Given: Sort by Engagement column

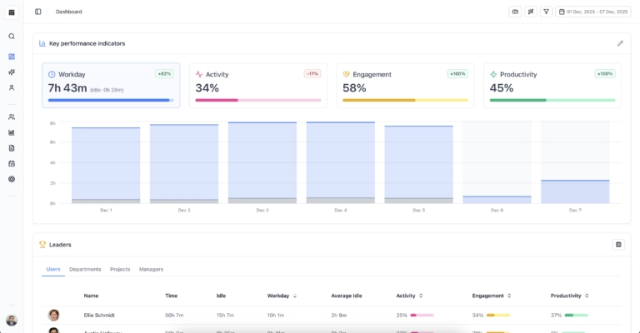Looking at the screenshot, I should tap(492, 296).
